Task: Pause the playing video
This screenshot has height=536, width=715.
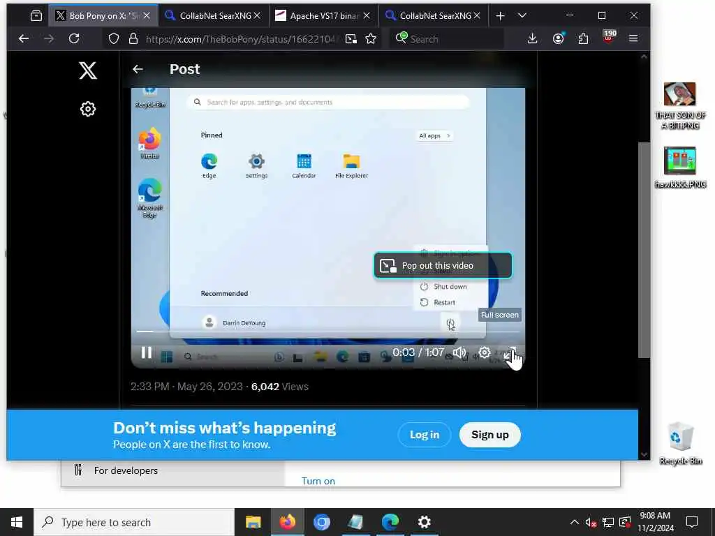Action: pos(147,352)
